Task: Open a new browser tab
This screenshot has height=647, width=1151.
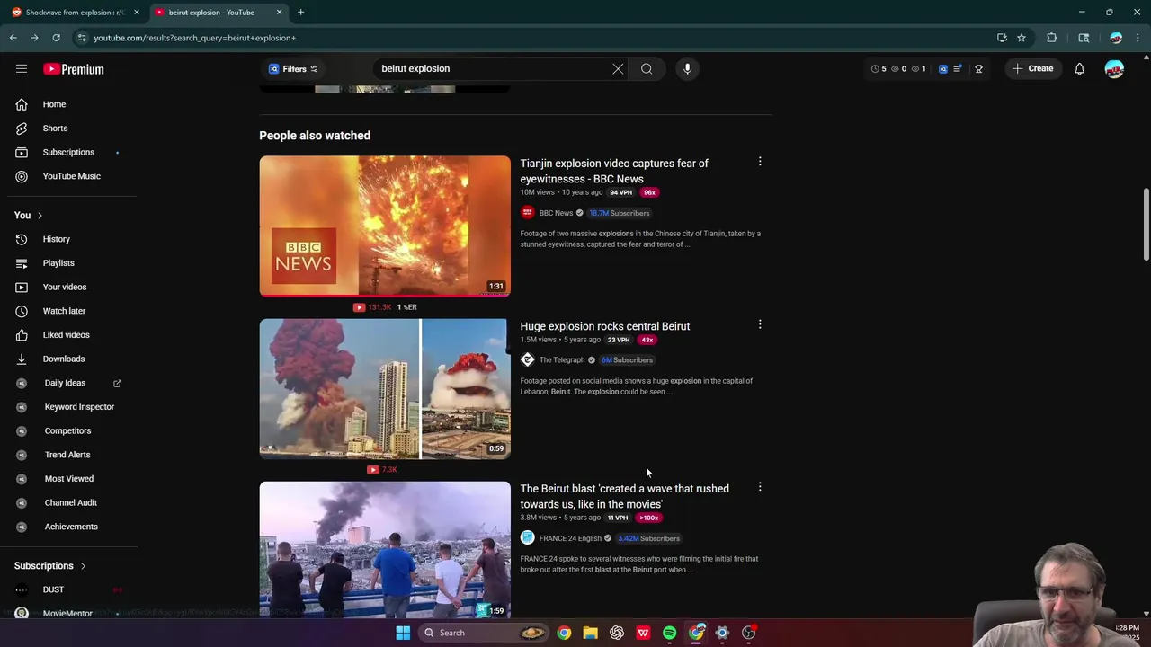Action: point(300,13)
